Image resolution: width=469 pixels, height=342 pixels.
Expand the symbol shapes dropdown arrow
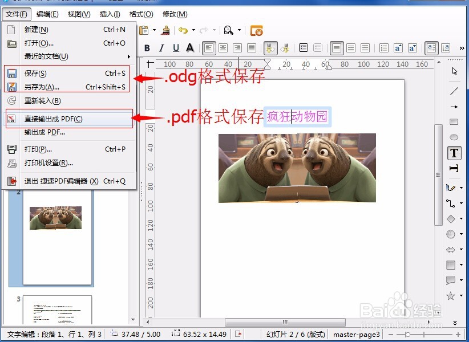[x=461, y=234]
